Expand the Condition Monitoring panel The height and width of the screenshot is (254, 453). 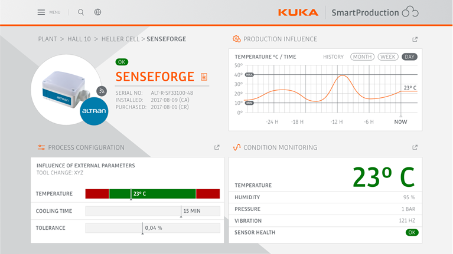(x=415, y=147)
